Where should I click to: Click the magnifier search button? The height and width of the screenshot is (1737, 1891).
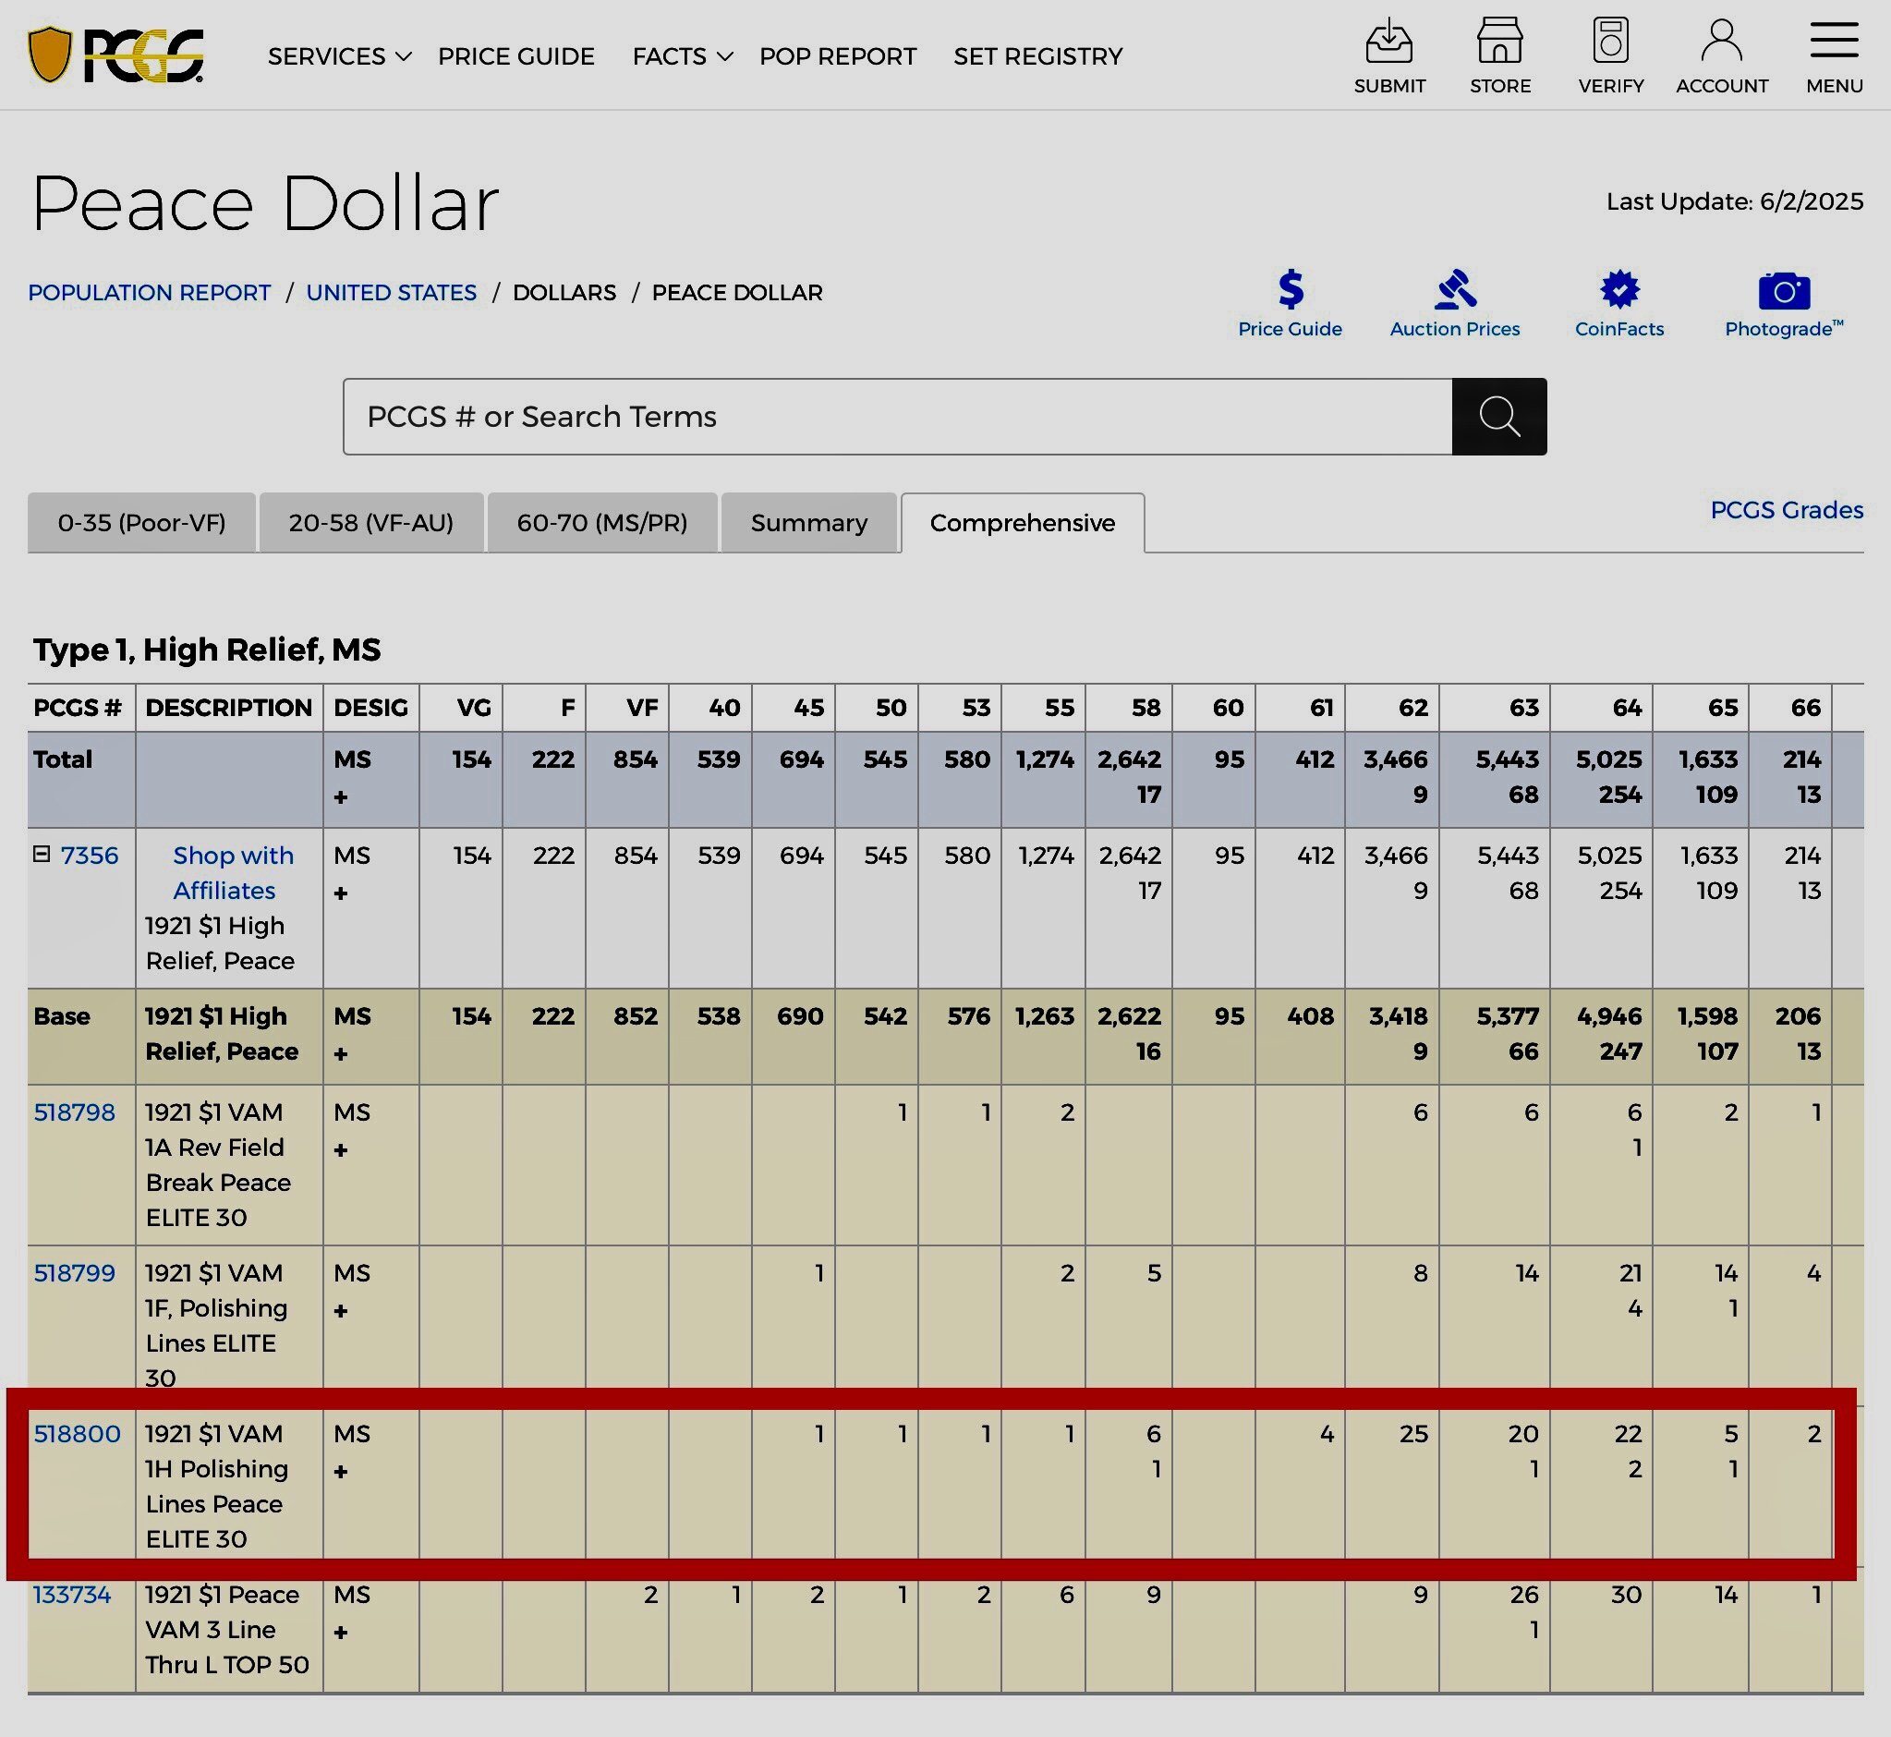(x=1499, y=417)
